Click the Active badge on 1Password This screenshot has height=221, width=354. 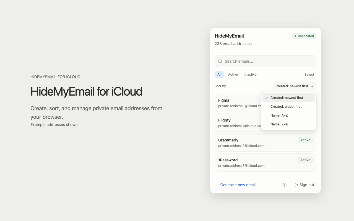305,160
